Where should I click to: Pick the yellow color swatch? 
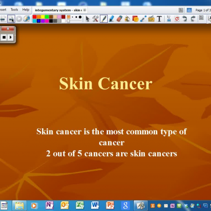click(x=43, y=17)
